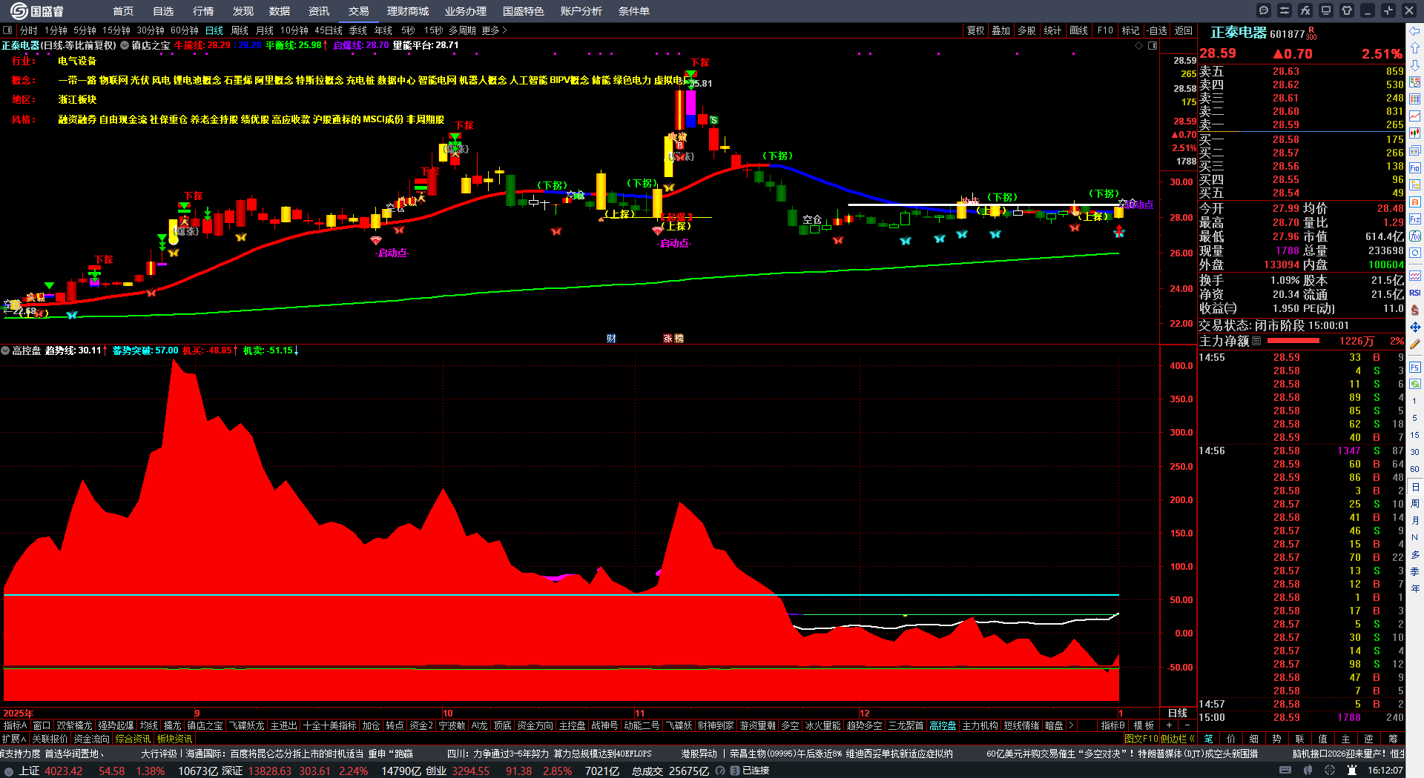
Task: Click the RSI icon in right sidebar
Action: point(1415,293)
